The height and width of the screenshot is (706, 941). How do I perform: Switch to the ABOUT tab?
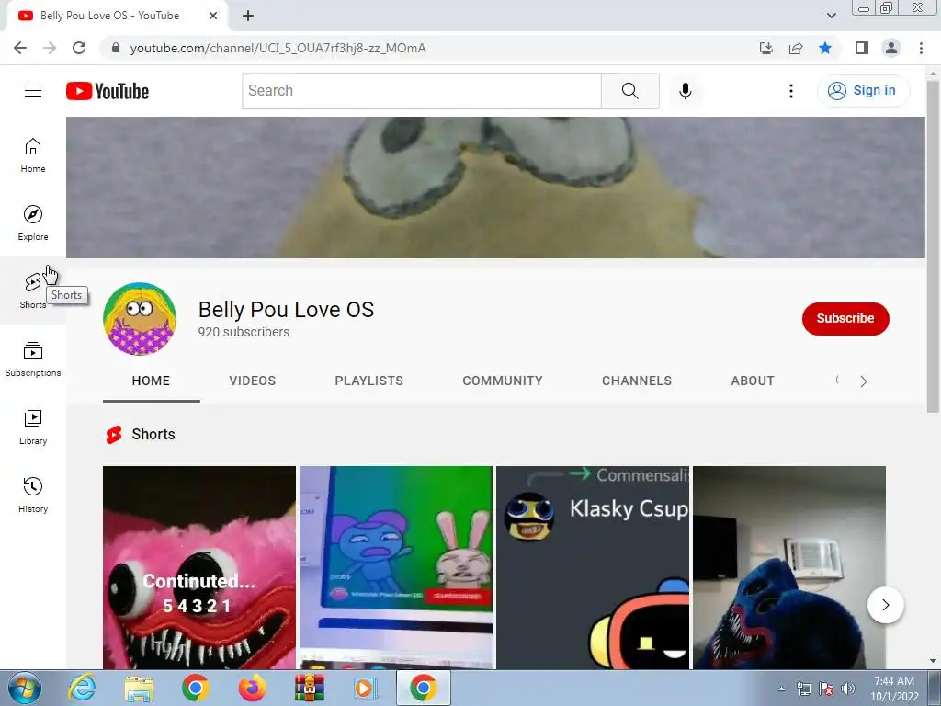tap(753, 381)
